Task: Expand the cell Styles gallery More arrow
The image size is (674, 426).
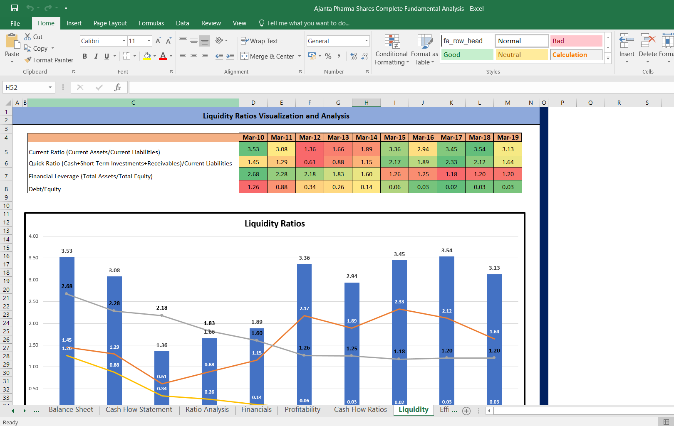Action: click(x=608, y=58)
